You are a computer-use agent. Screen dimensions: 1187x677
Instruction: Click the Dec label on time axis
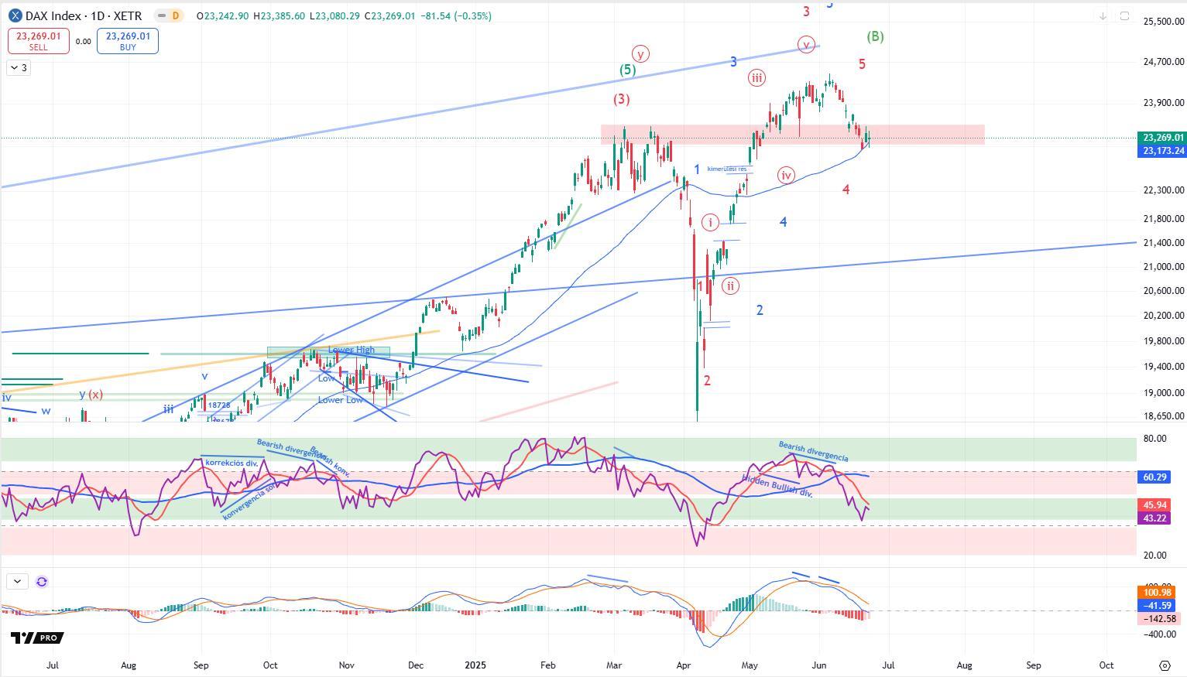click(x=416, y=665)
